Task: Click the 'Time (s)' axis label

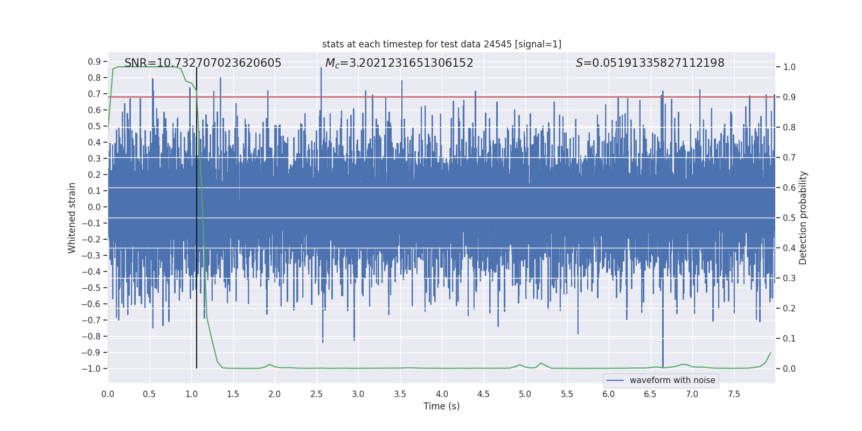Action: point(442,406)
